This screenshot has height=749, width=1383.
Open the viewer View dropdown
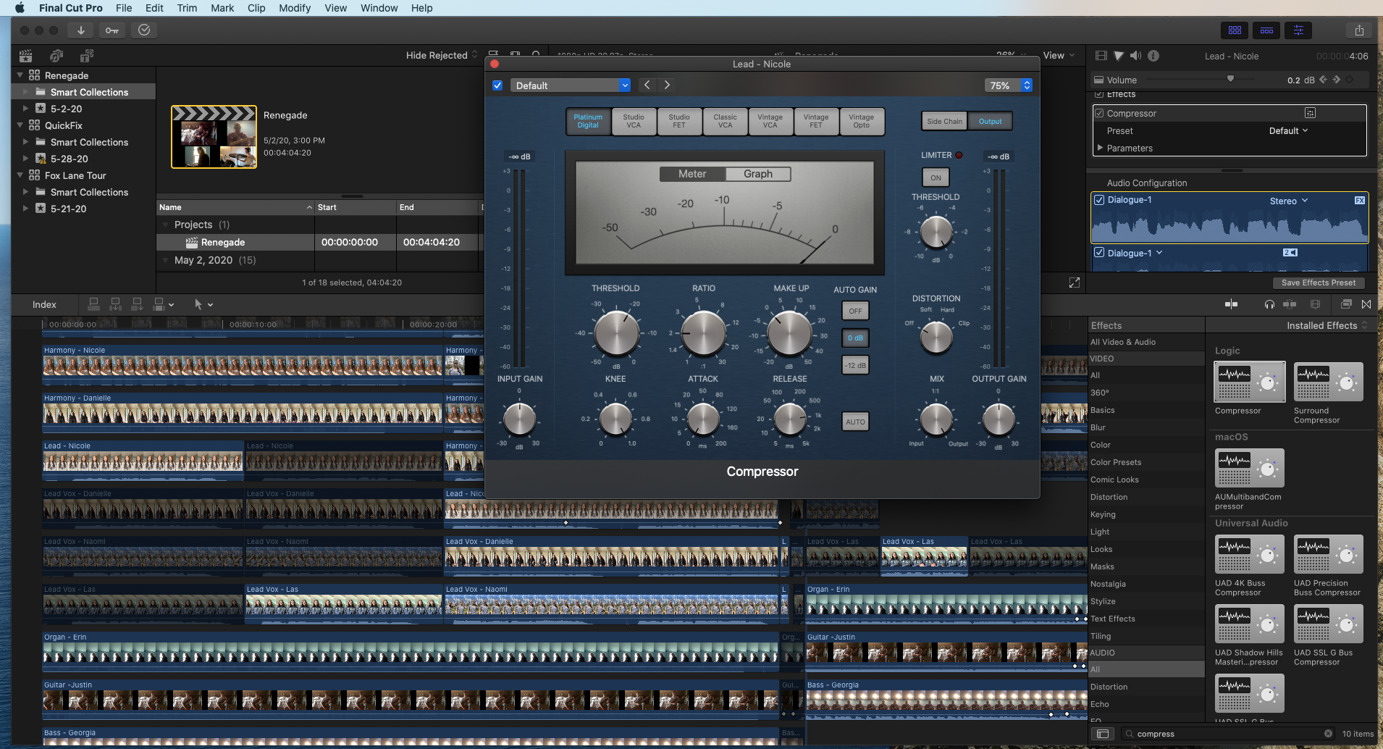point(1059,55)
